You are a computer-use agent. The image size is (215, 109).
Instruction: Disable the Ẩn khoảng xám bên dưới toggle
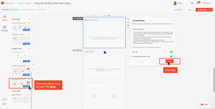click(x=172, y=57)
